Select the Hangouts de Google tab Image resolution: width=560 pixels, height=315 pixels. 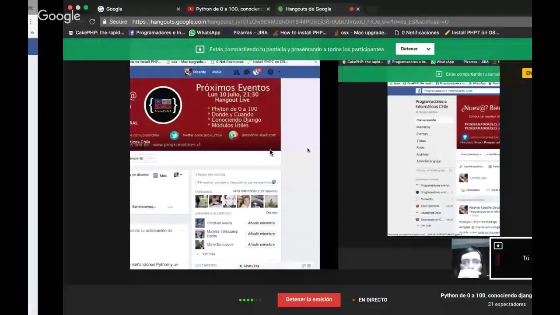point(318,9)
